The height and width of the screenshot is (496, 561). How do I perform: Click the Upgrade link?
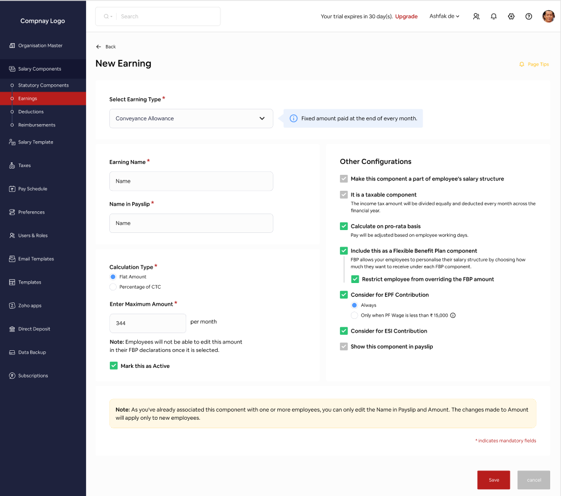[406, 17]
